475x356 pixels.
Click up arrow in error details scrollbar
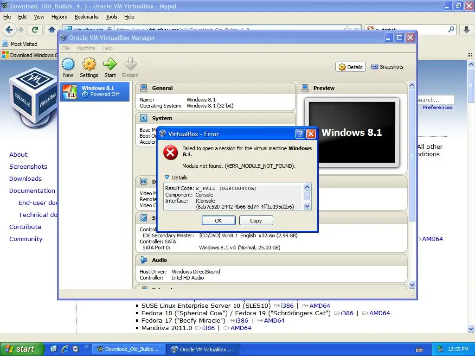pos(307,187)
